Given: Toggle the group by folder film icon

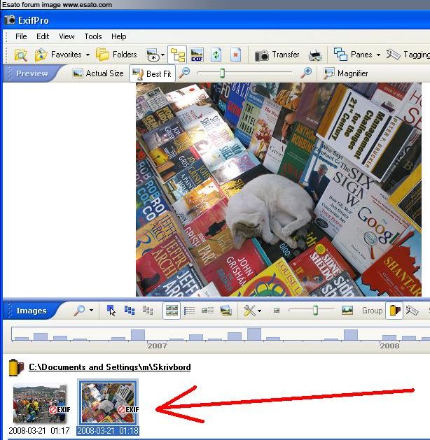Looking at the screenshot, I should [x=394, y=311].
